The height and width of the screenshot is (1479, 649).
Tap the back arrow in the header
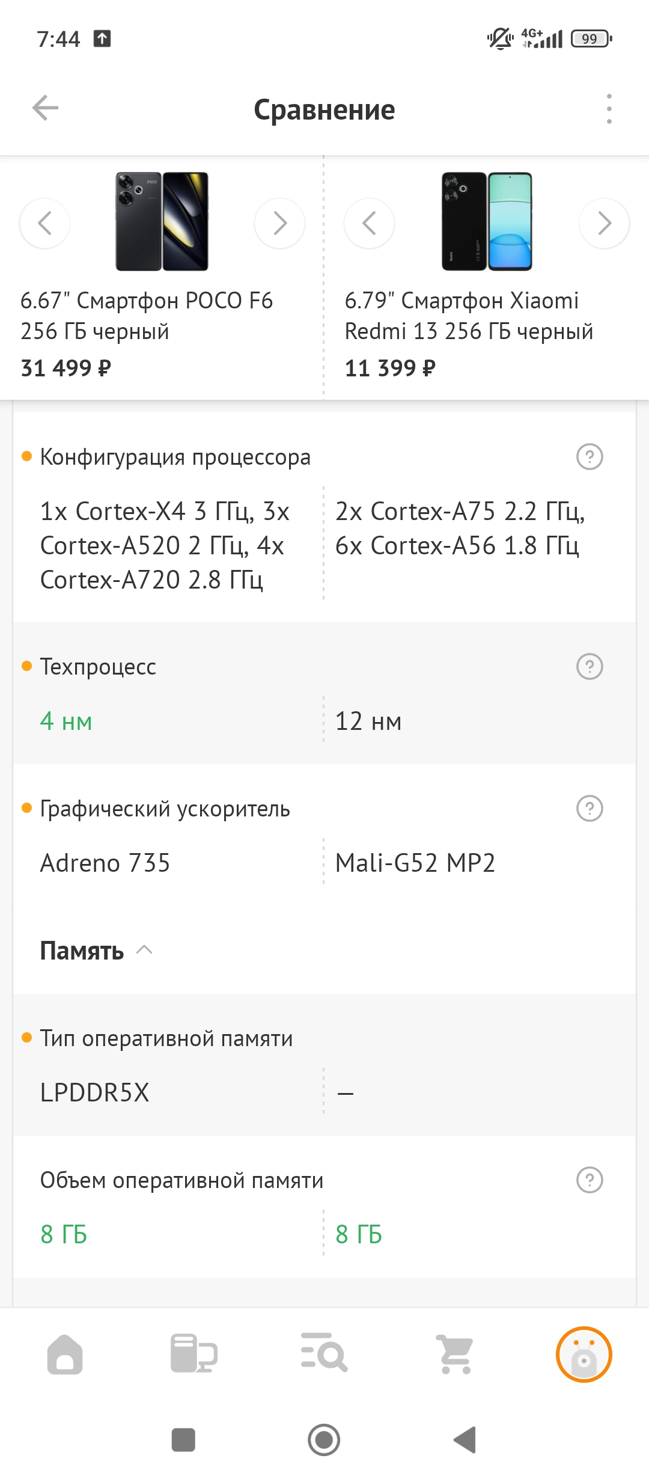tap(45, 108)
